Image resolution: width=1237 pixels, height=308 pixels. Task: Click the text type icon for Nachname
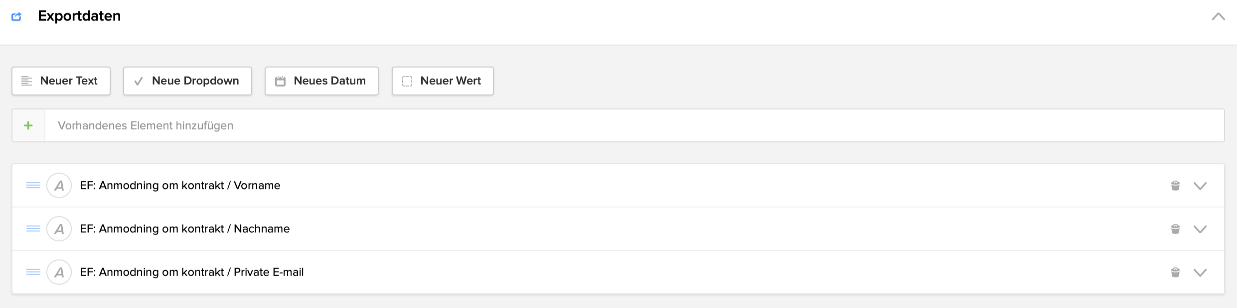59,229
